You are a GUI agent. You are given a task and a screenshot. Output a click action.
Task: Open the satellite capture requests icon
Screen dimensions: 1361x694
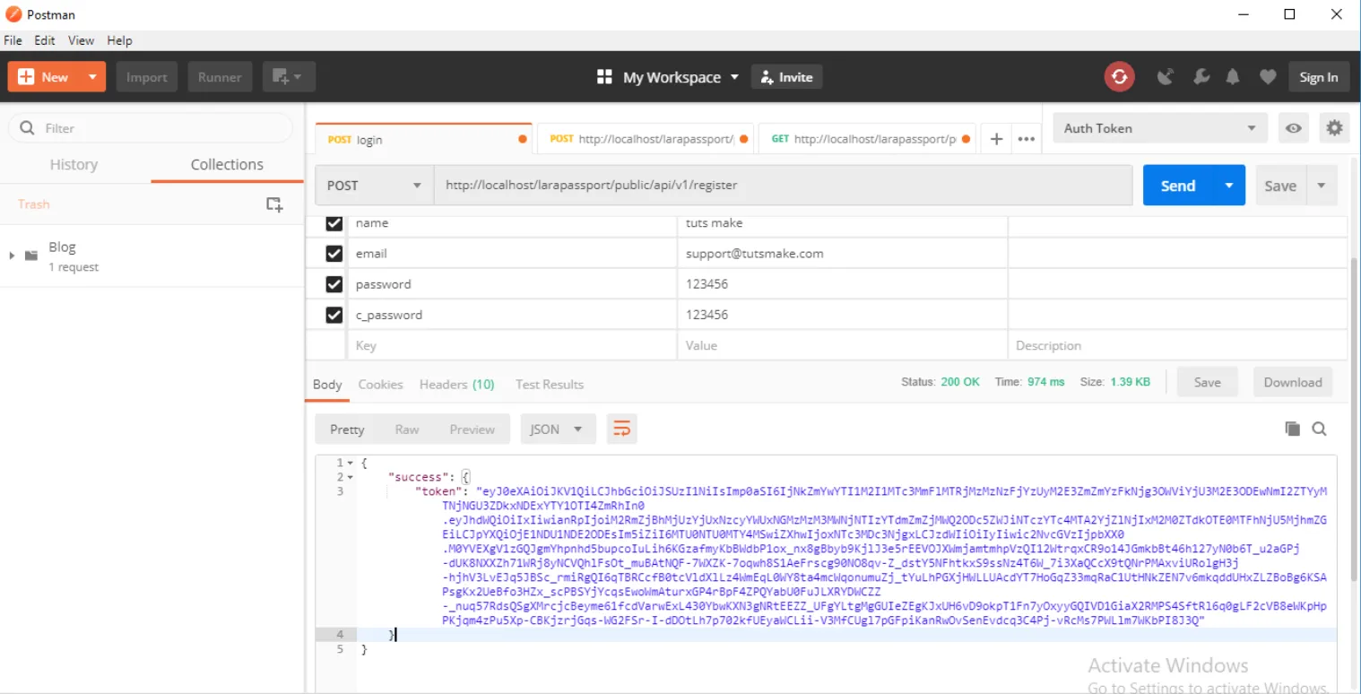(x=1166, y=77)
